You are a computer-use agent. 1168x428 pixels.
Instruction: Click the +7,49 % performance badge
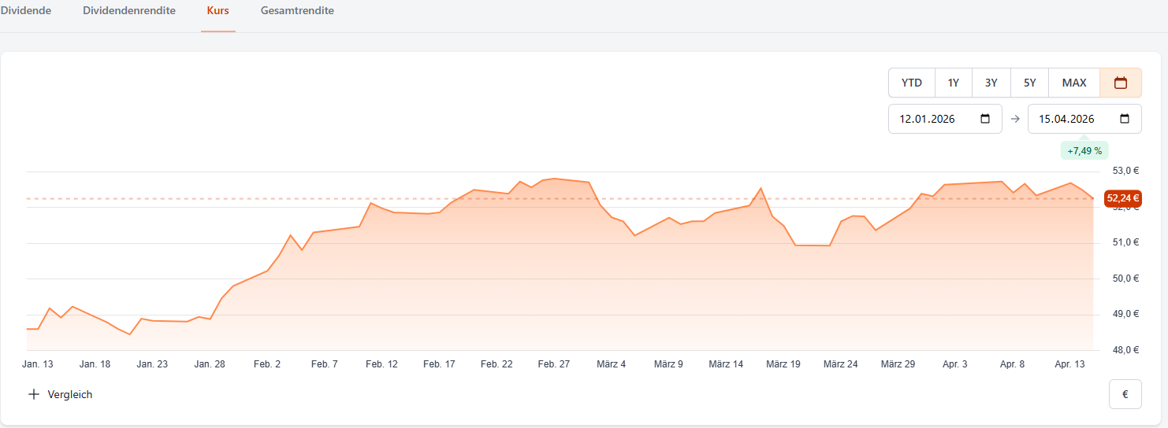(1084, 151)
